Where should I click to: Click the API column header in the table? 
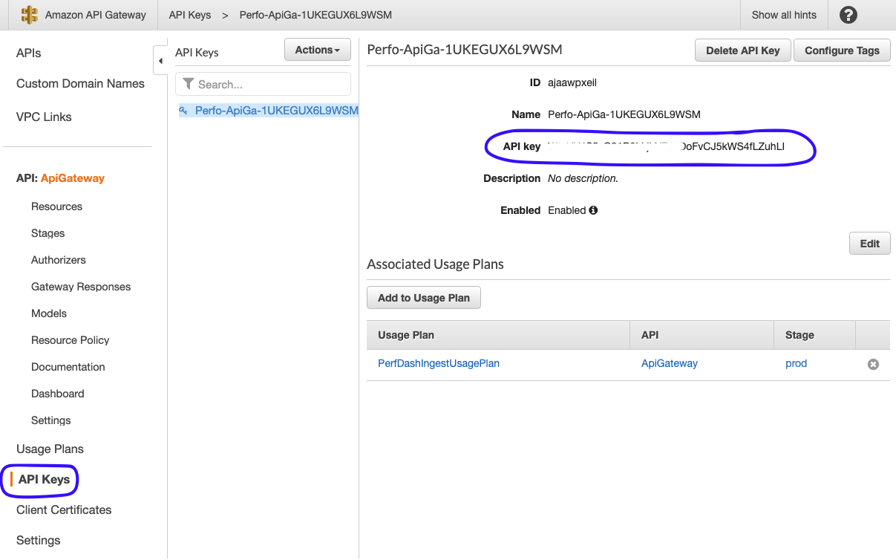(x=650, y=335)
